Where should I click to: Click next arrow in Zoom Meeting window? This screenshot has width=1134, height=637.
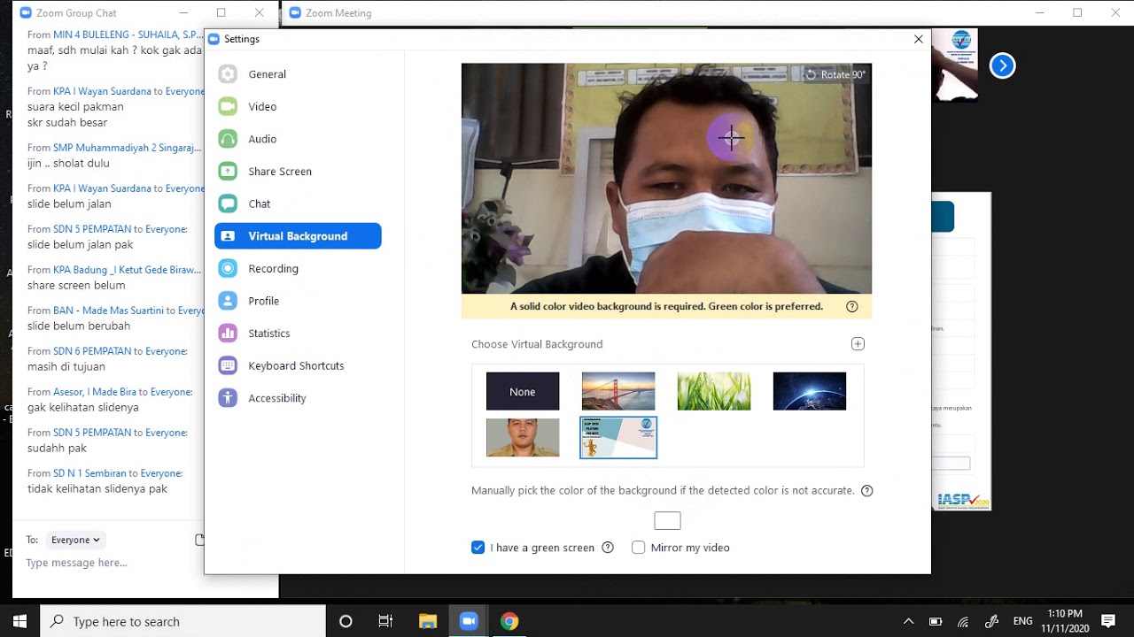point(1002,66)
